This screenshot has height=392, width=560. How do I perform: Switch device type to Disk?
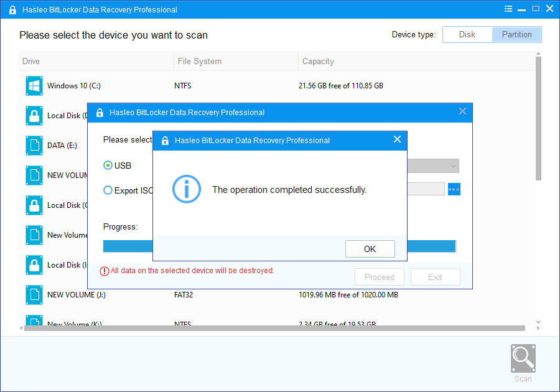(467, 35)
